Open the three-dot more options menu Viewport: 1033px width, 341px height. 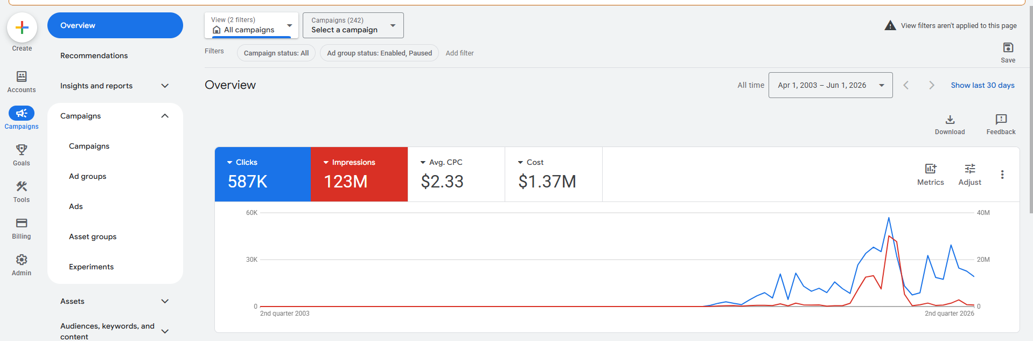click(x=1002, y=175)
